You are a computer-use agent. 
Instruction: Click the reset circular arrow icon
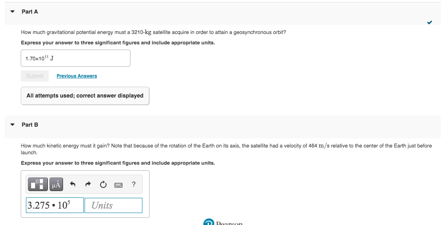(103, 185)
